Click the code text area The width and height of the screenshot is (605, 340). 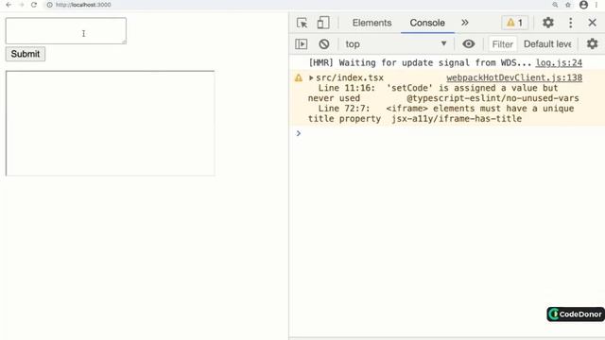[x=66, y=30]
